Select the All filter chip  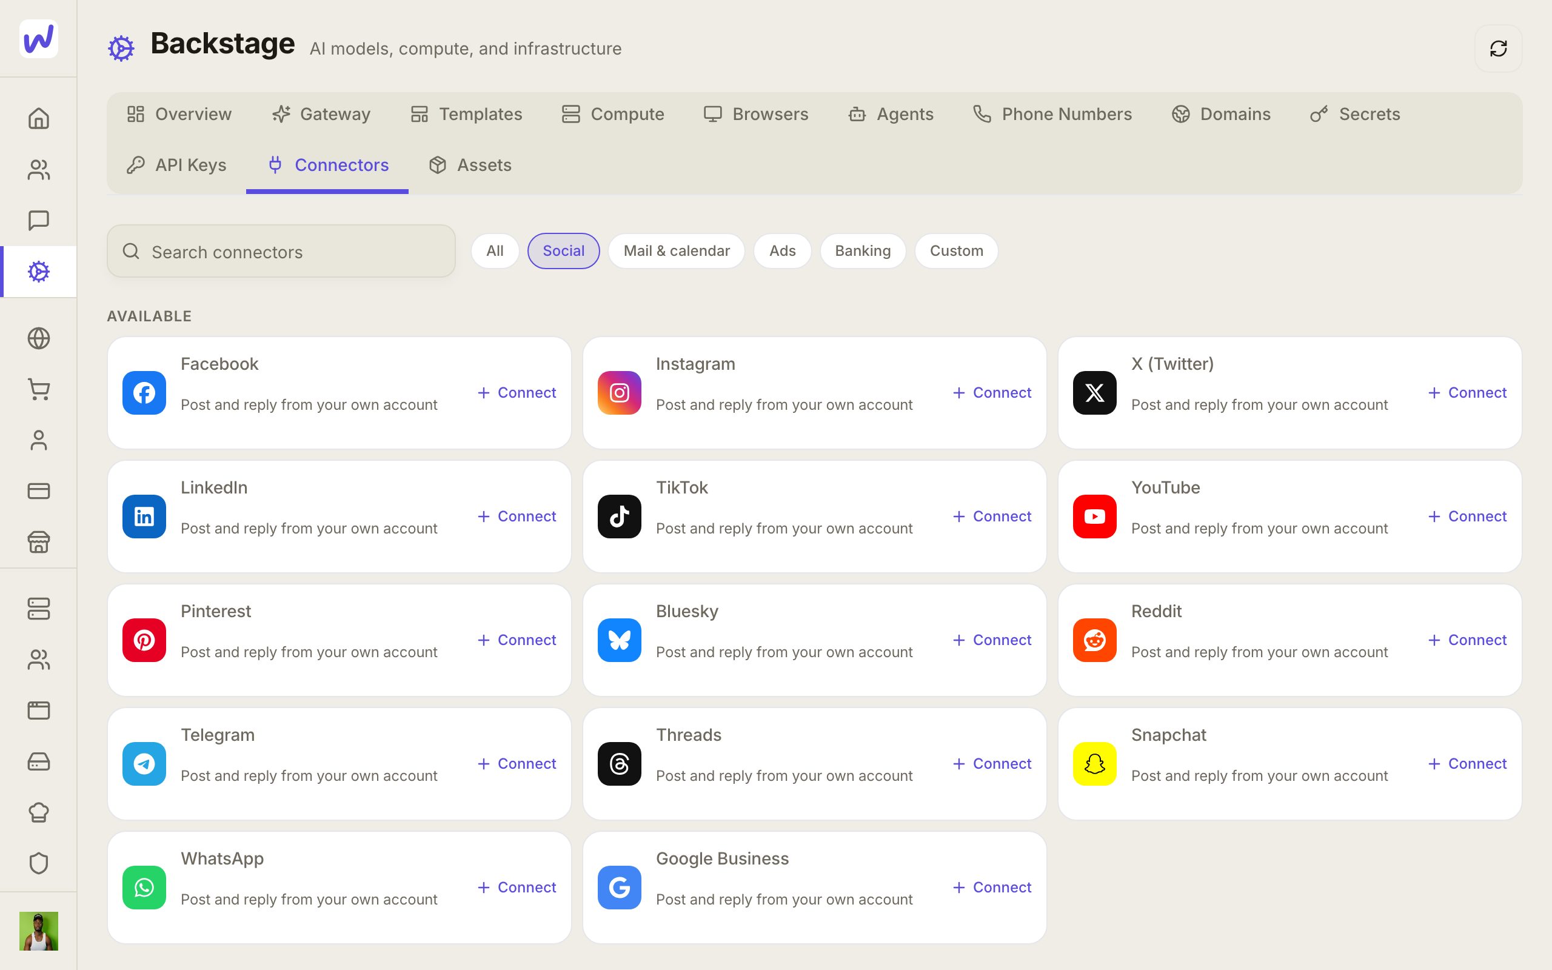(x=495, y=251)
